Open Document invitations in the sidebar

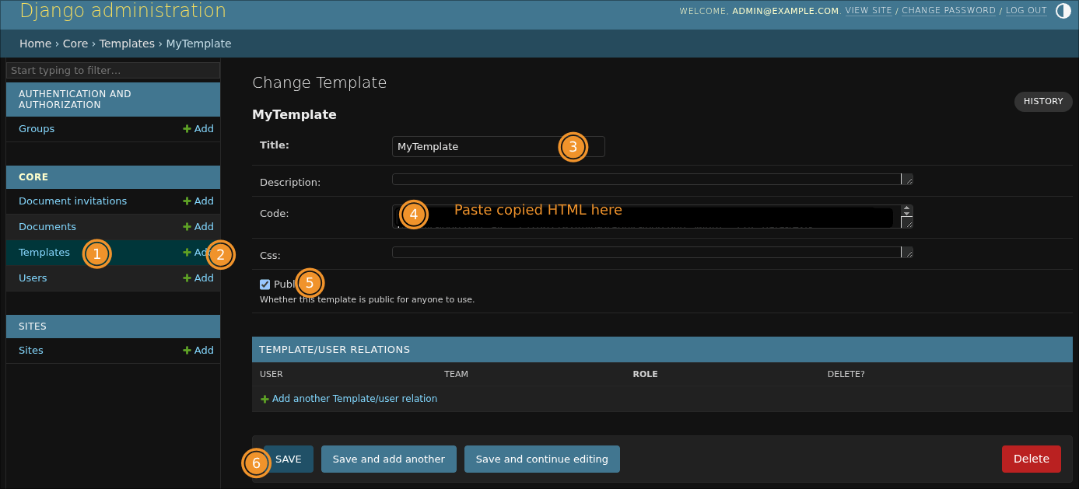click(72, 201)
